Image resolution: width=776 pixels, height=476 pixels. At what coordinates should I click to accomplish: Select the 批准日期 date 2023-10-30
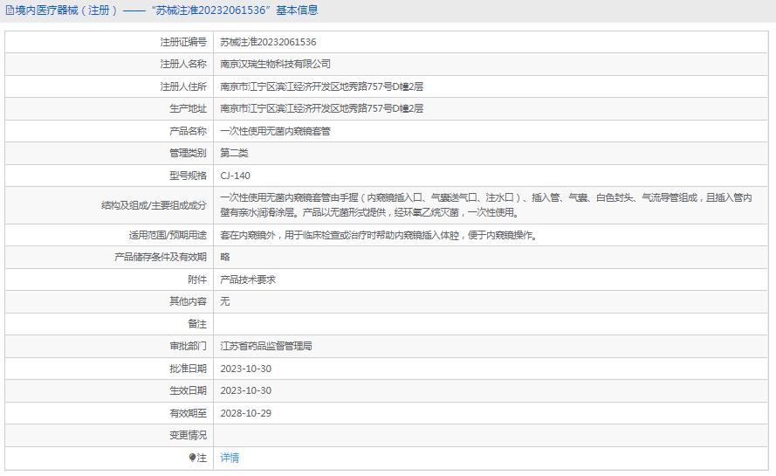point(246,369)
